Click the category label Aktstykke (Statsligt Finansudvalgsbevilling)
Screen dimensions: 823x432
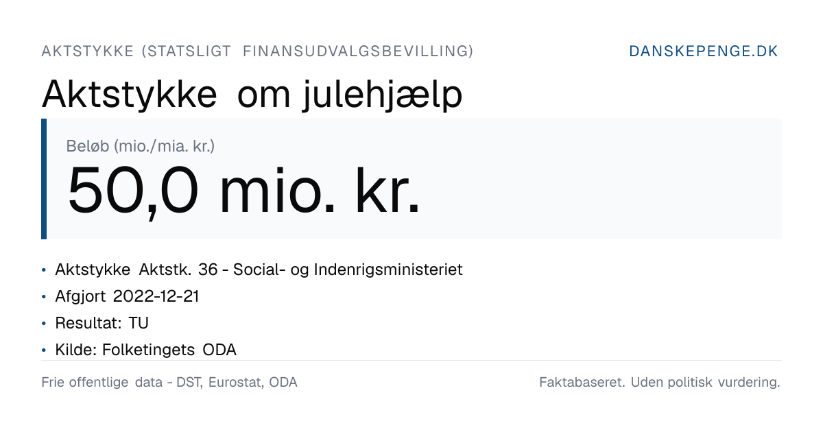[x=257, y=51]
